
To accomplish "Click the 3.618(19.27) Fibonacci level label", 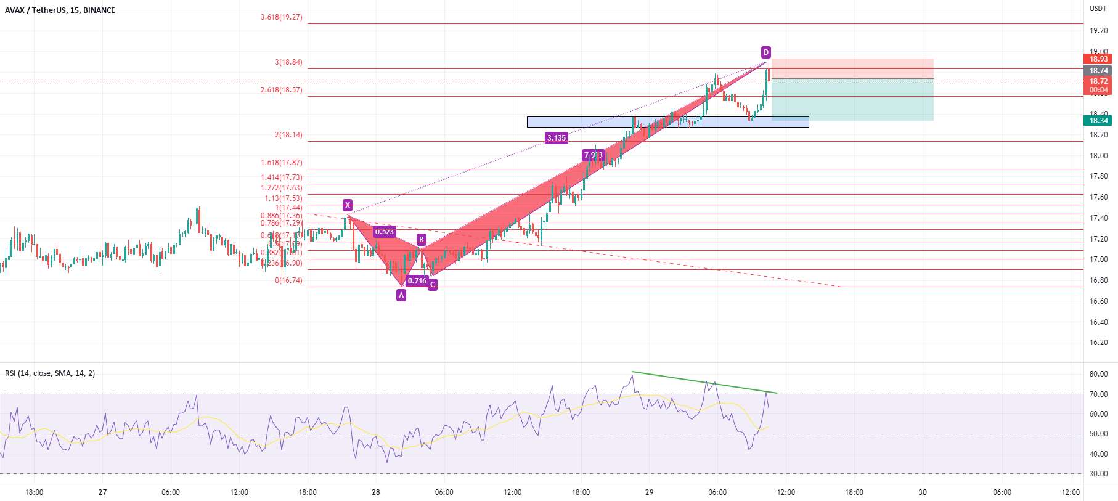I will tap(282, 17).
